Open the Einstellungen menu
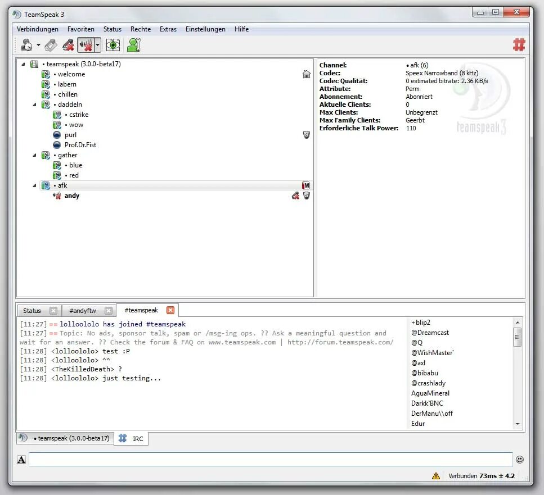Screen dimensions: 544x495 pyautogui.click(x=205, y=29)
